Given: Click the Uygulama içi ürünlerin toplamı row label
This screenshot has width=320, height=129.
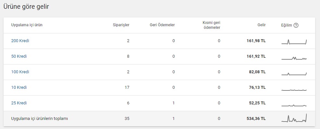Looking at the screenshot, I should point(40,118).
